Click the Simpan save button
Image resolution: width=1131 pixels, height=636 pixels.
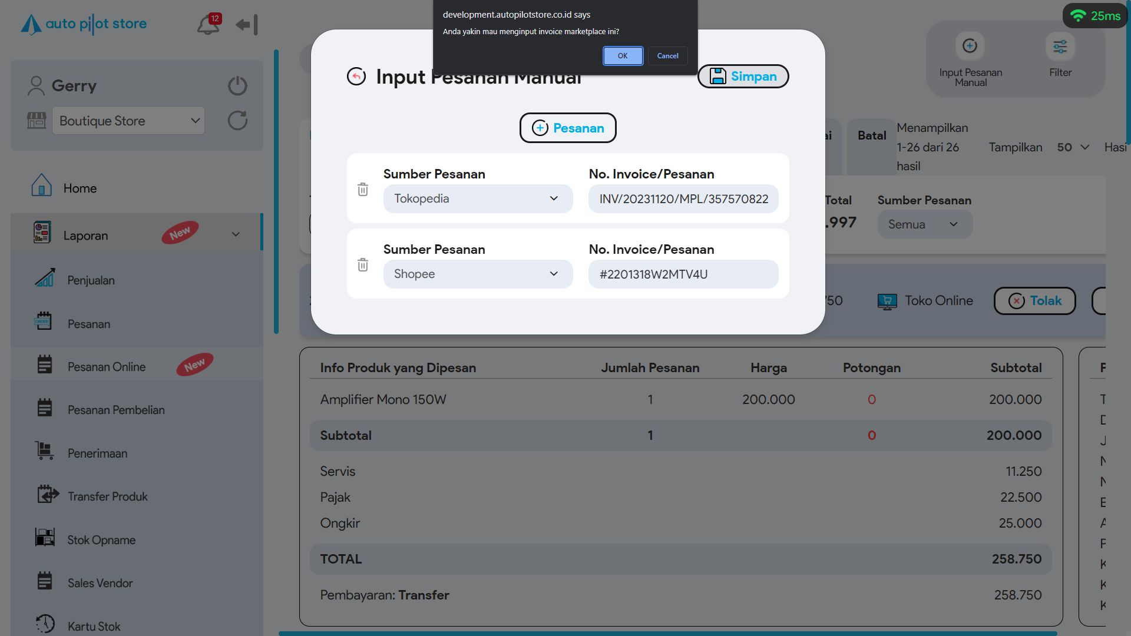(x=743, y=77)
